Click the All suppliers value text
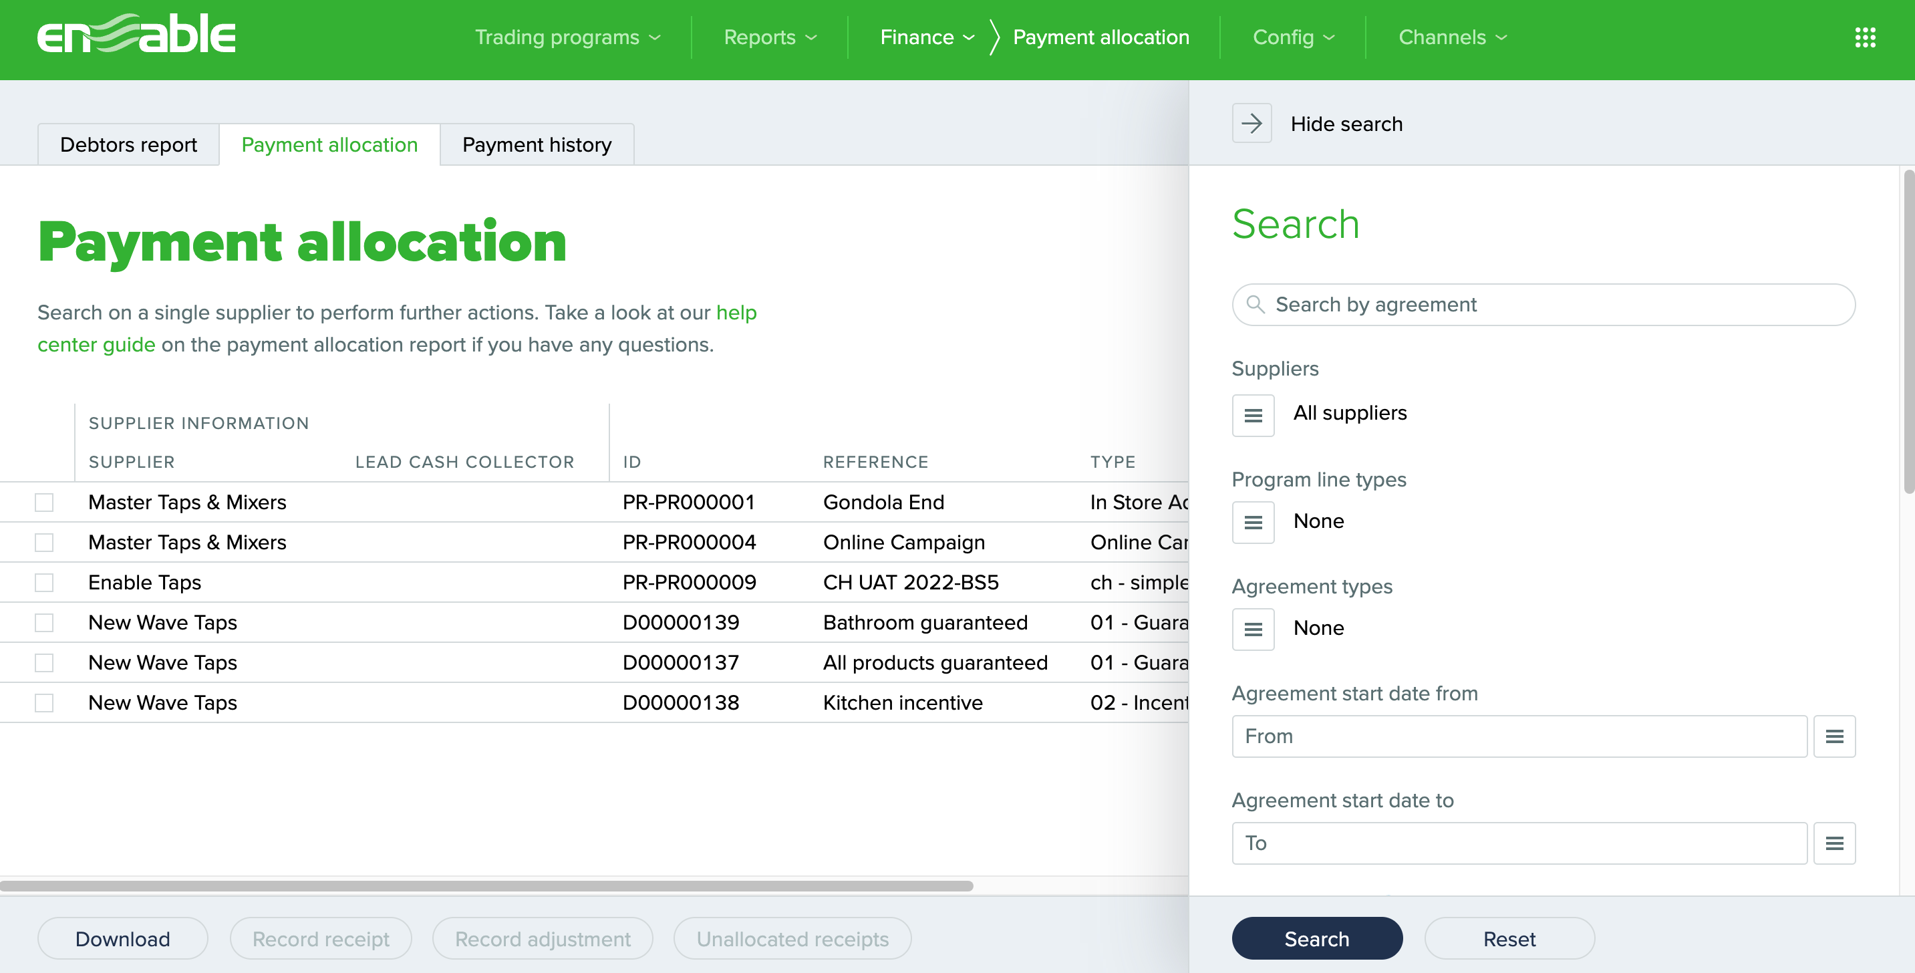Image resolution: width=1915 pixels, height=973 pixels. (1350, 413)
